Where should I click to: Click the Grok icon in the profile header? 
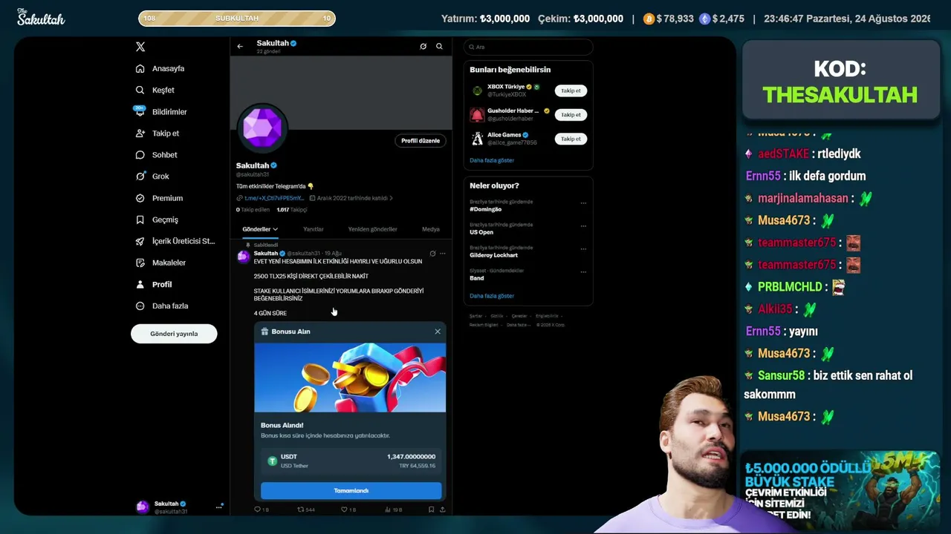[x=423, y=46]
